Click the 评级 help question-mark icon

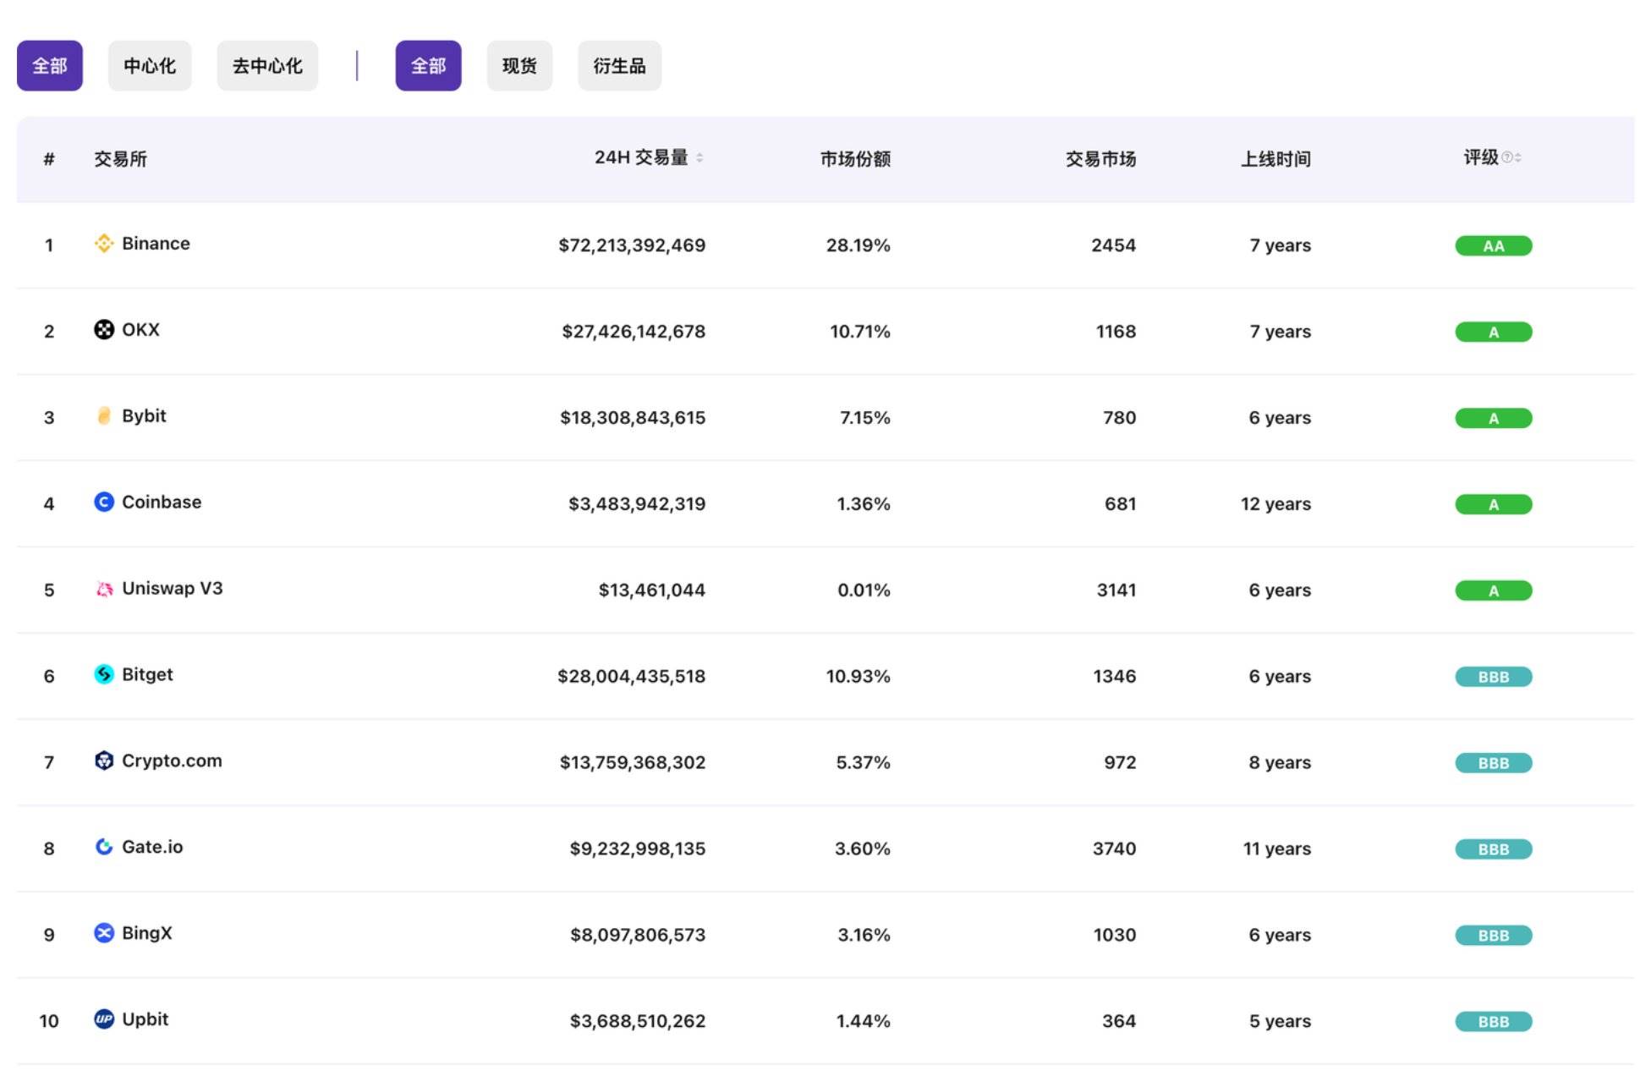pos(1506,157)
